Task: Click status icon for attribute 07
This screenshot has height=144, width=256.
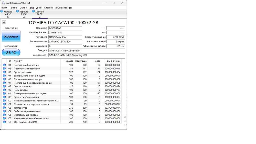Action: (4, 83)
